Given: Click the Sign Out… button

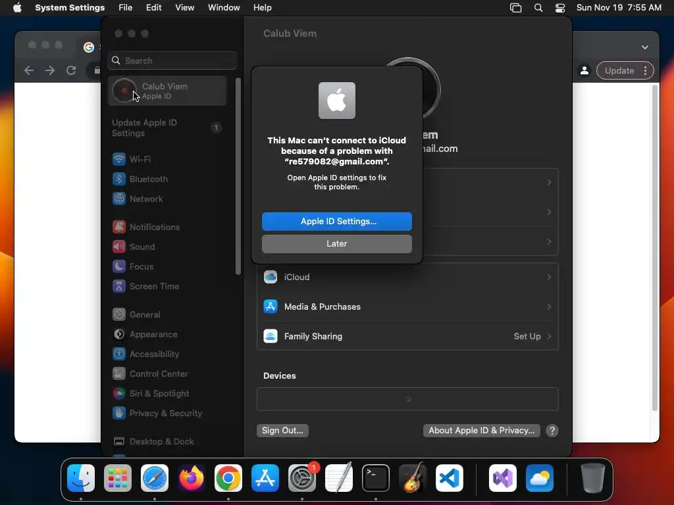Looking at the screenshot, I should pyautogui.click(x=282, y=431).
